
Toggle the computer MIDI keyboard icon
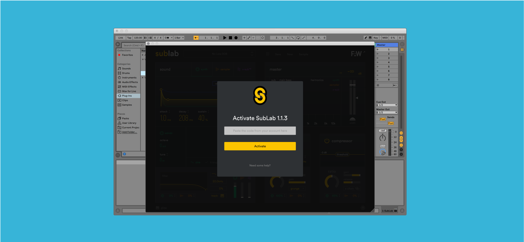(x=370, y=38)
